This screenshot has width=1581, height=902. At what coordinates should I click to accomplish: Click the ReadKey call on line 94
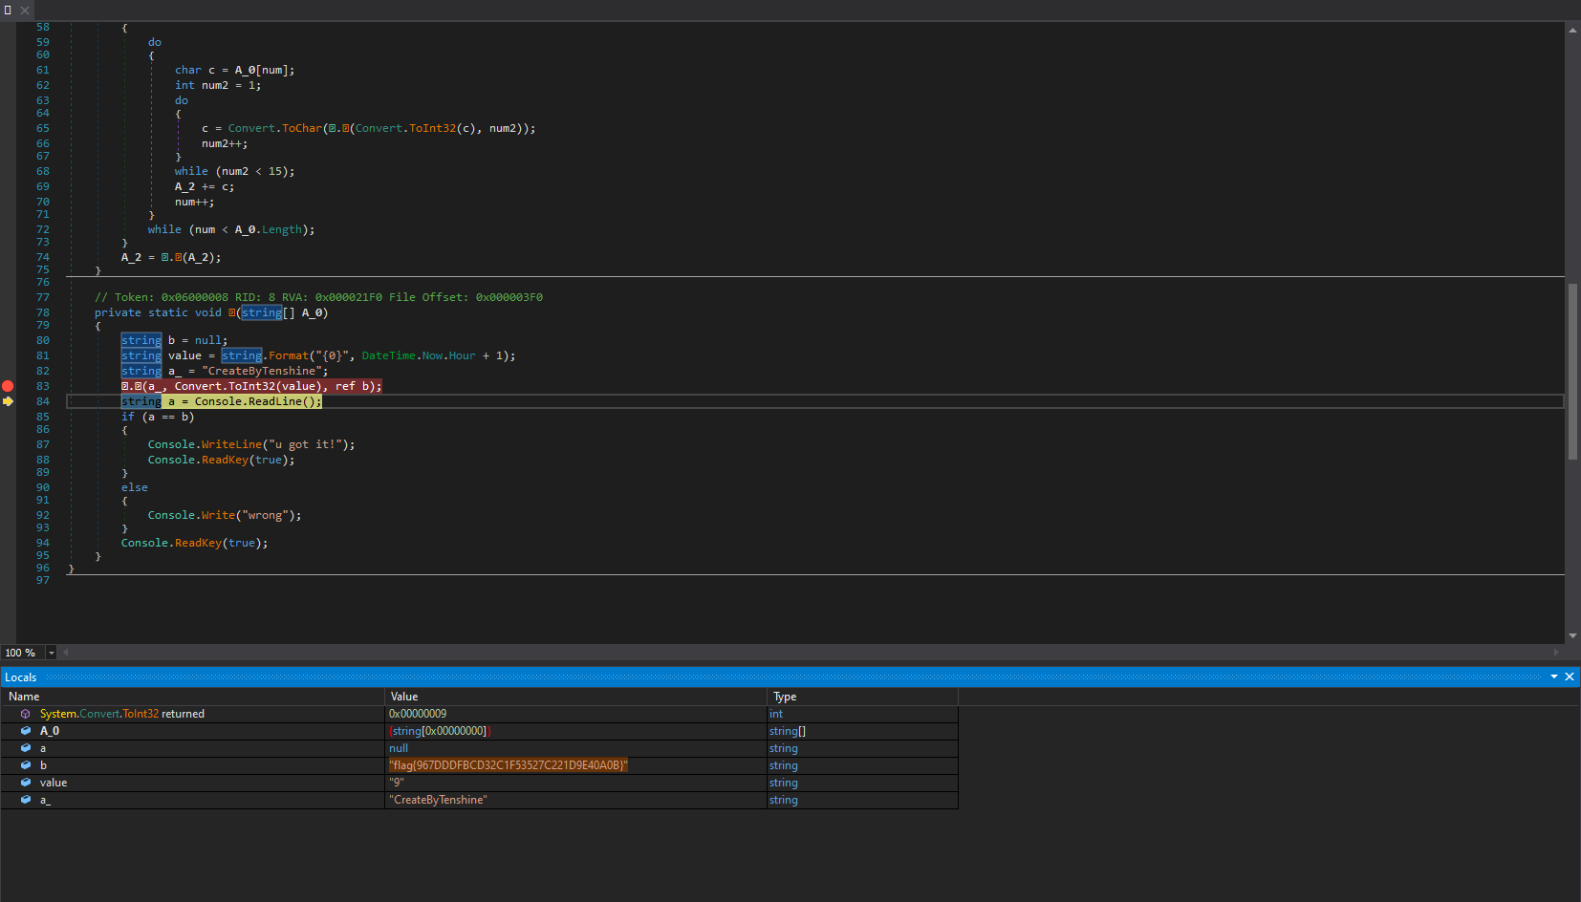click(x=198, y=543)
